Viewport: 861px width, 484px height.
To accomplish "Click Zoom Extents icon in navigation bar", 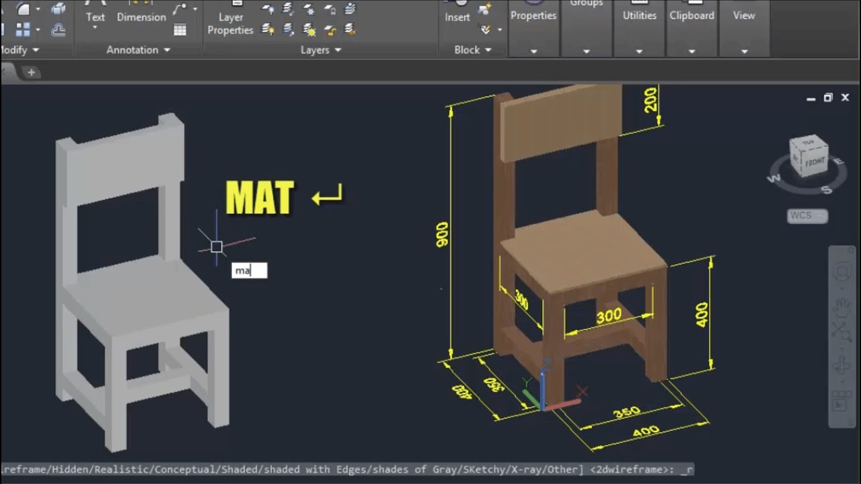I will [x=841, y=331].
